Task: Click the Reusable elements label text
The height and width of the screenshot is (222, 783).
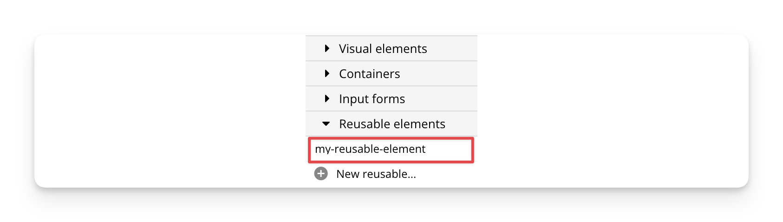Action: (392, 124)
